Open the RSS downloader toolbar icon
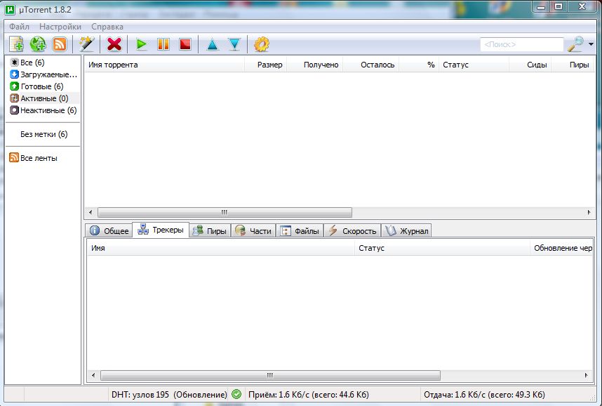 click(59, 44)
